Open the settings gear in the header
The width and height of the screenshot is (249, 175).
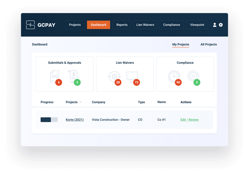tap(221, 25)
